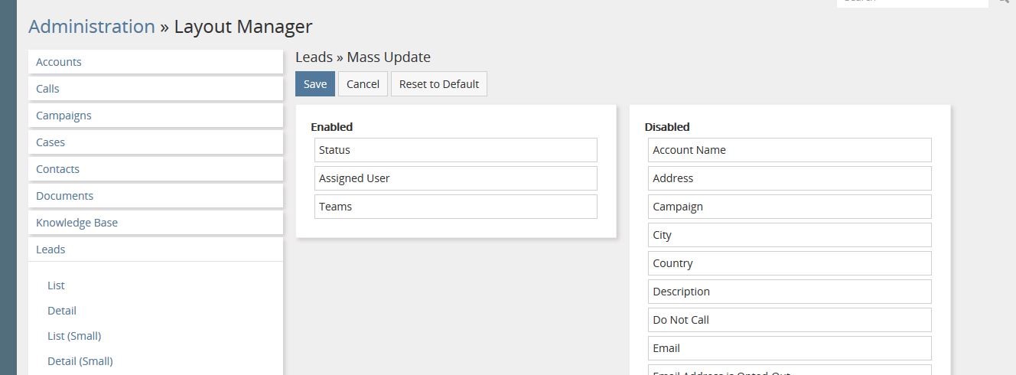
Task: Expand the Calls module section
Action: pyautogui.click(x=47, y=89)
